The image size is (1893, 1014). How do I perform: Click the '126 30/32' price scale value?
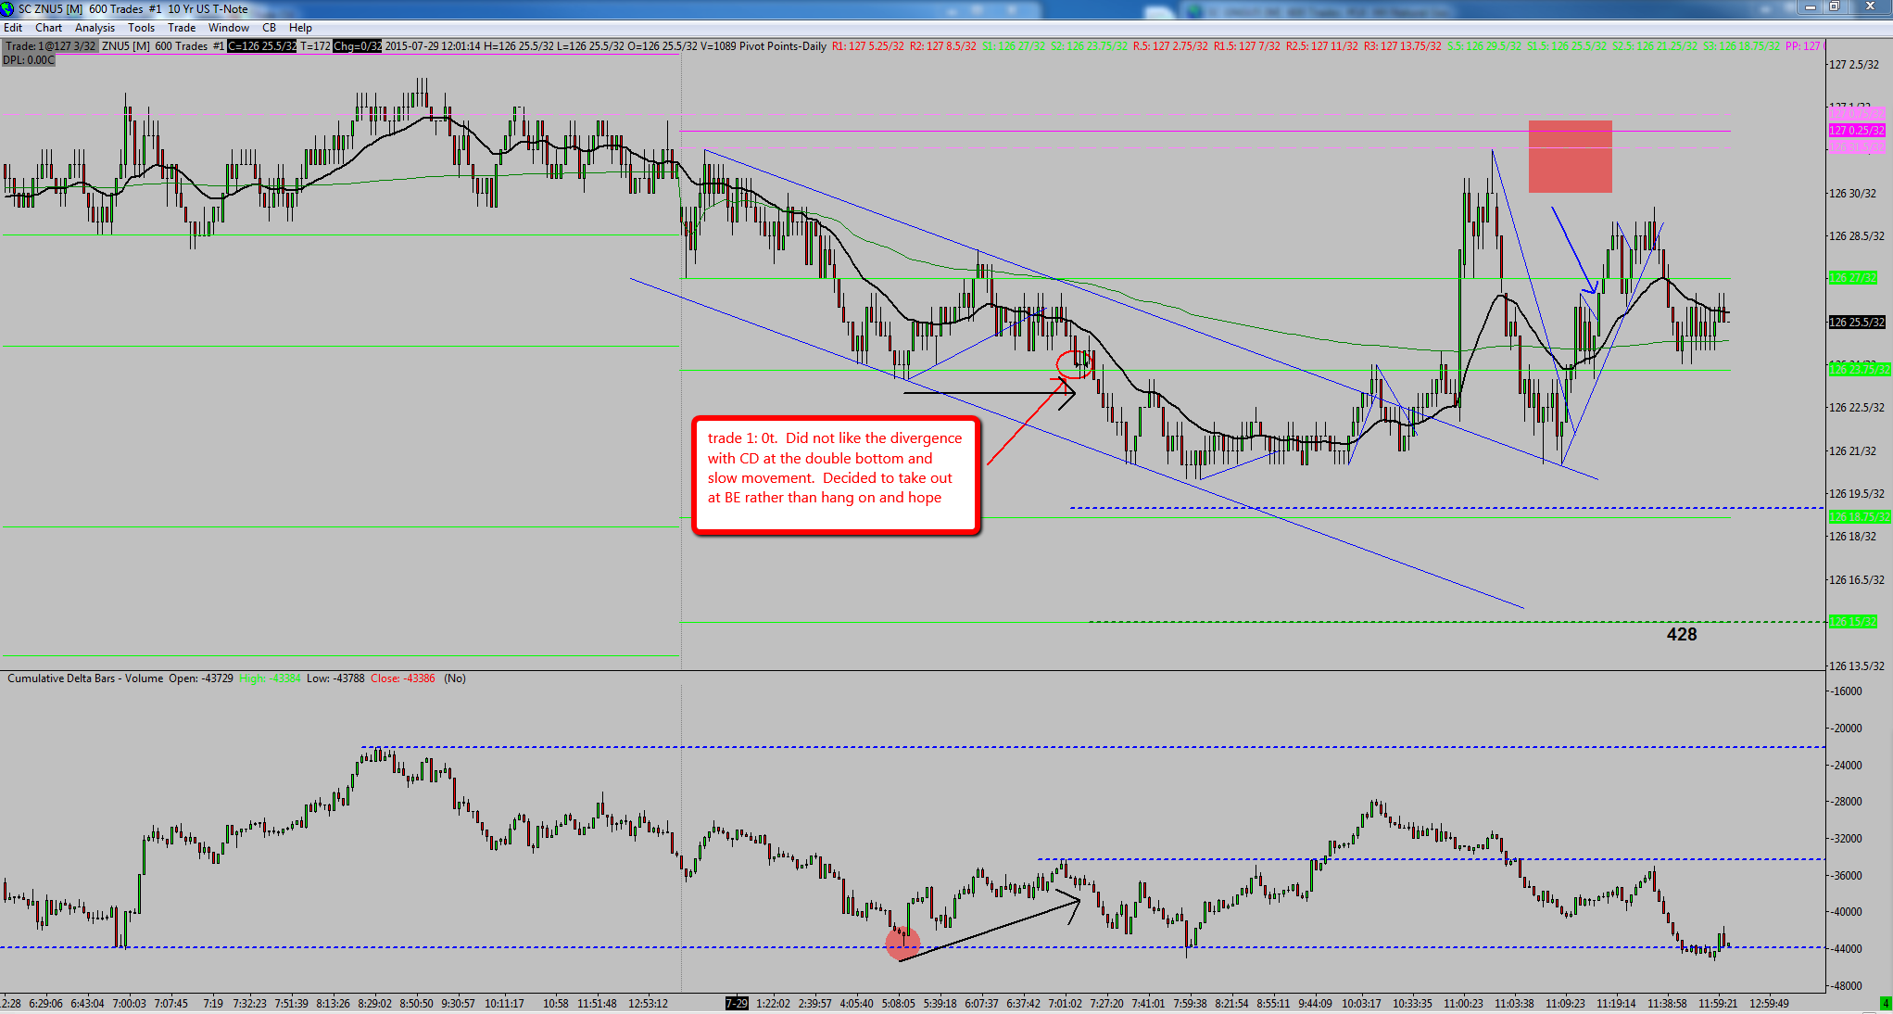coord(1852,194)
